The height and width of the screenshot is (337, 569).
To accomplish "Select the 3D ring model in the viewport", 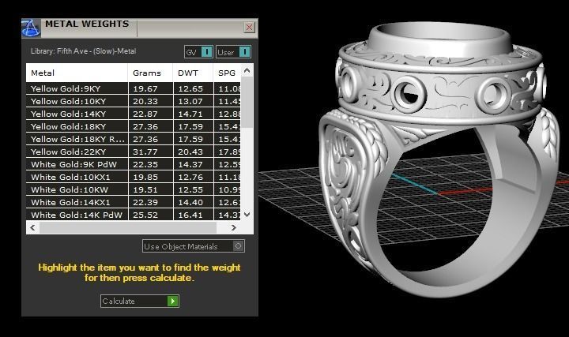I will pyautogui.click(x=439, y=159).
